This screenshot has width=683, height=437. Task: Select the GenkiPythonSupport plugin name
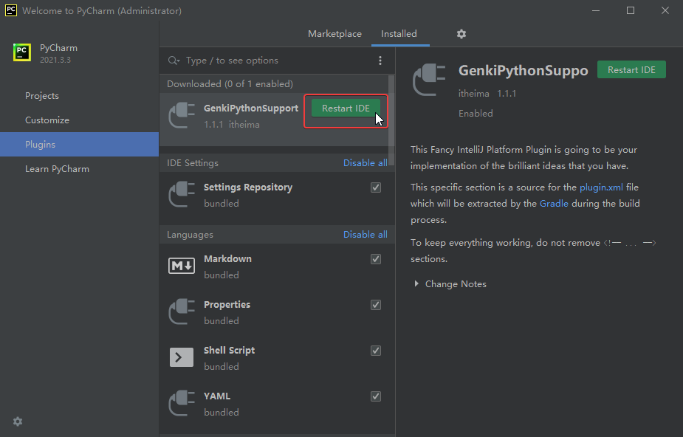click(251, 109)
